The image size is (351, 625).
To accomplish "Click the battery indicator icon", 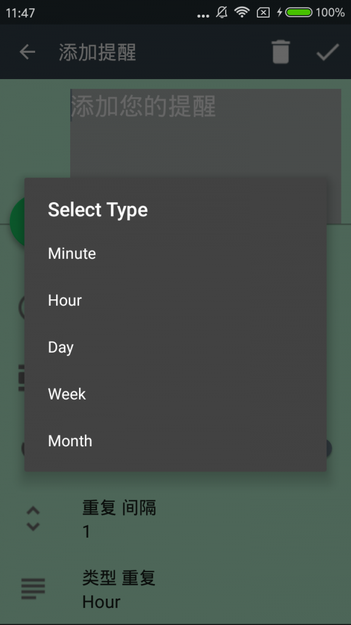I will point(299,13).
